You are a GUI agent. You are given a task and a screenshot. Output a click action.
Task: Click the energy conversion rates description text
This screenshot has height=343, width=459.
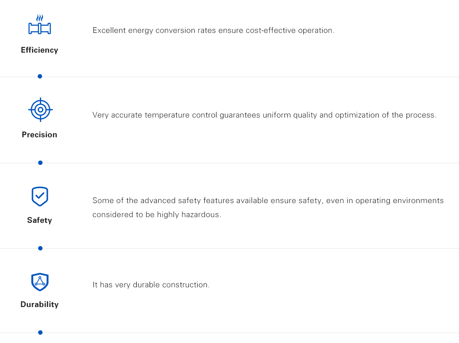[213, 31]
